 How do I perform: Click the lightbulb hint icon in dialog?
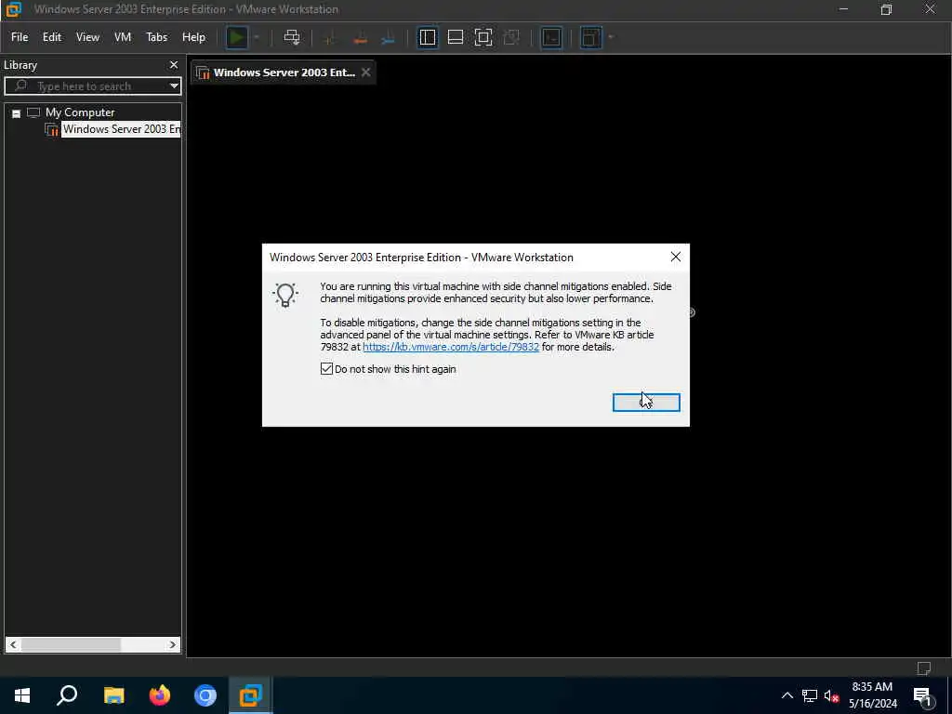click(284, 295)
